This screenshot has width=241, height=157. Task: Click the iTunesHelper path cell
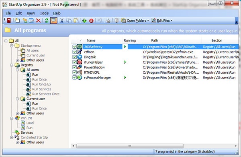click(x=171, y=62)
